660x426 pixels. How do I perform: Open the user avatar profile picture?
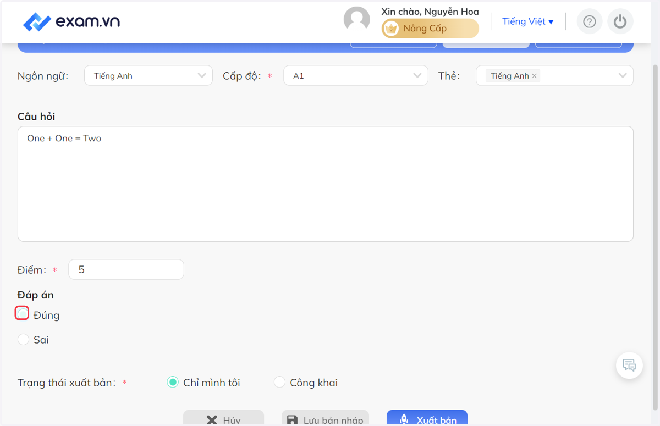tap(357, 20)
